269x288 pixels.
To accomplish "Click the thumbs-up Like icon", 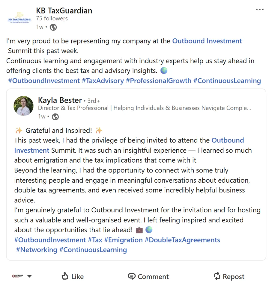I will coord(65,276).
